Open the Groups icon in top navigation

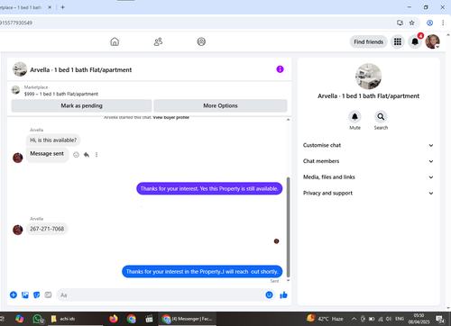(x=201, y=41)
